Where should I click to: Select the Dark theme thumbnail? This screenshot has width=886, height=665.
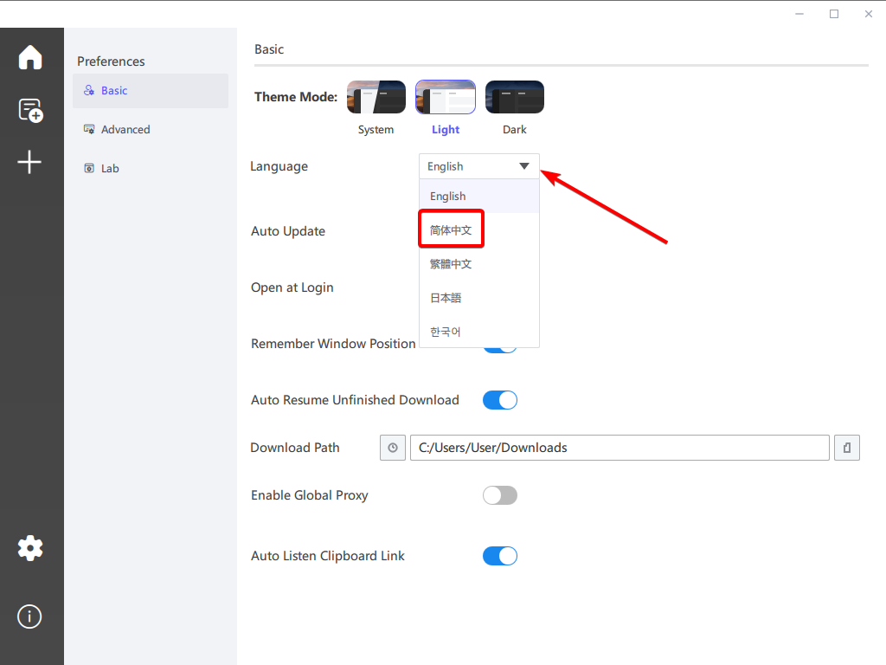(515, 98)
